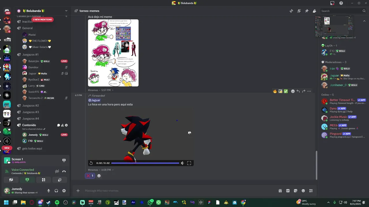This screenshot has width=369, height=207.
Task: Invite people to Contenido channel
Action: click(x=62, y=125)
